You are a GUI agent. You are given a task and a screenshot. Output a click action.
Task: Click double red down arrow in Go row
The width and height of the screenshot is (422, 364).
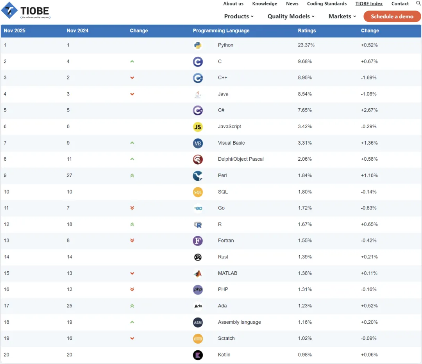coord(132,208)
